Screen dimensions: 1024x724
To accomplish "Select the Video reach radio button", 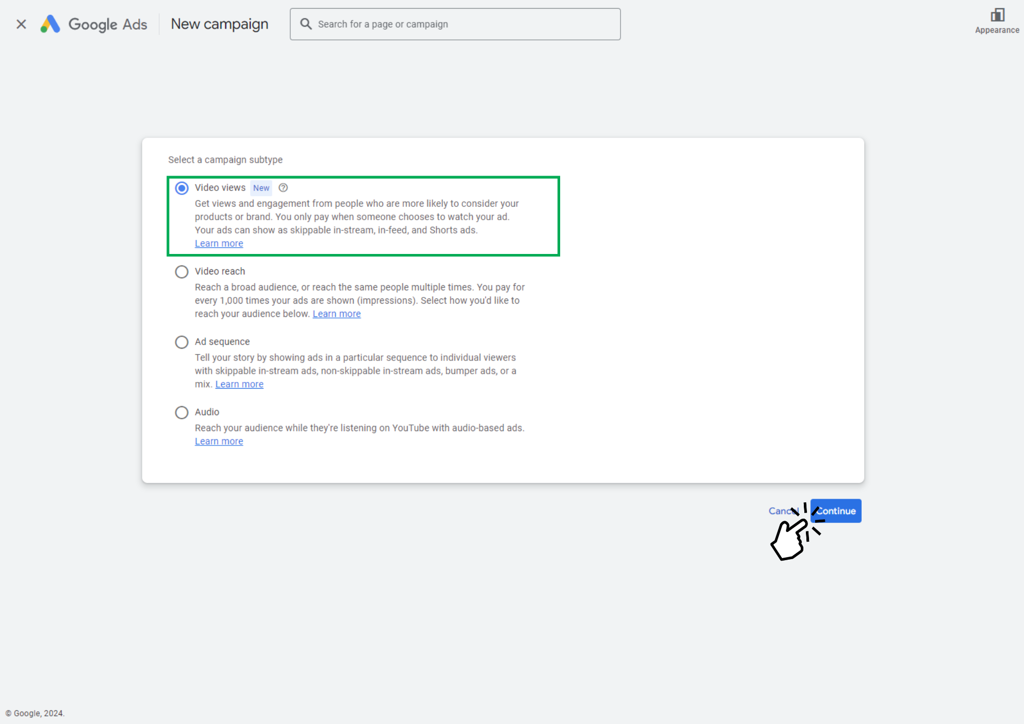I will click(x=182, y=271).
